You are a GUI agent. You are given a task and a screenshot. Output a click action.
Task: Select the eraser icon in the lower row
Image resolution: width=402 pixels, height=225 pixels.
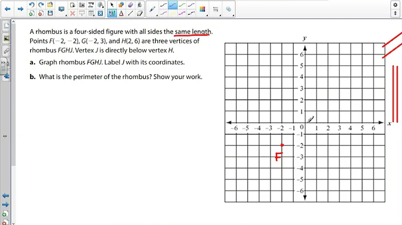(x=140, y=13)
